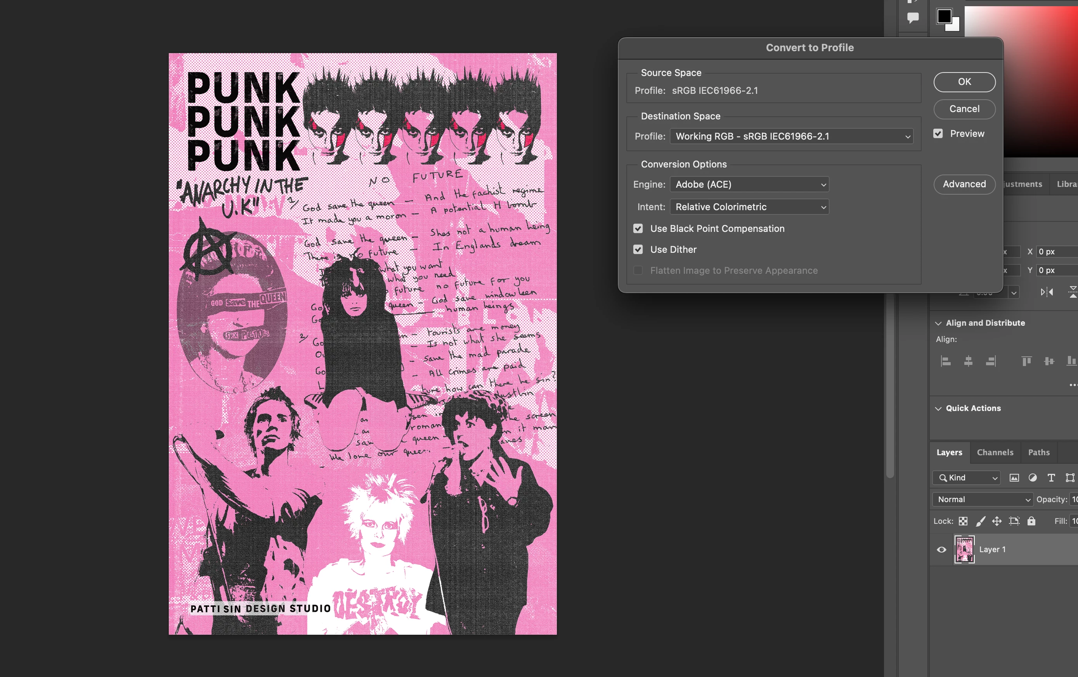Image resolution: width=1078 pixels, height=677 pixels.
Task: Click the foreground color swatch
Action: coord(944,17)
